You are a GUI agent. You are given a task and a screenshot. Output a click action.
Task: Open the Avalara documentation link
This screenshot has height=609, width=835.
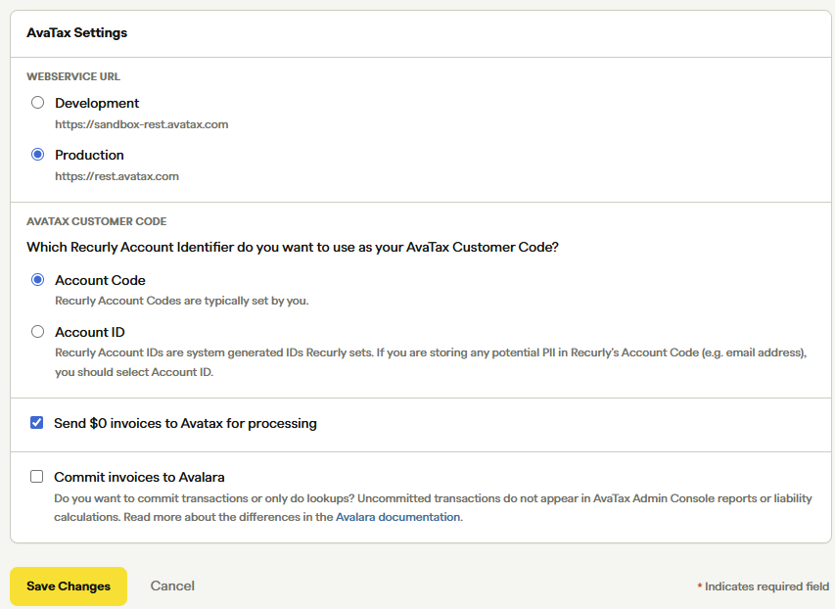pos(397,517)
